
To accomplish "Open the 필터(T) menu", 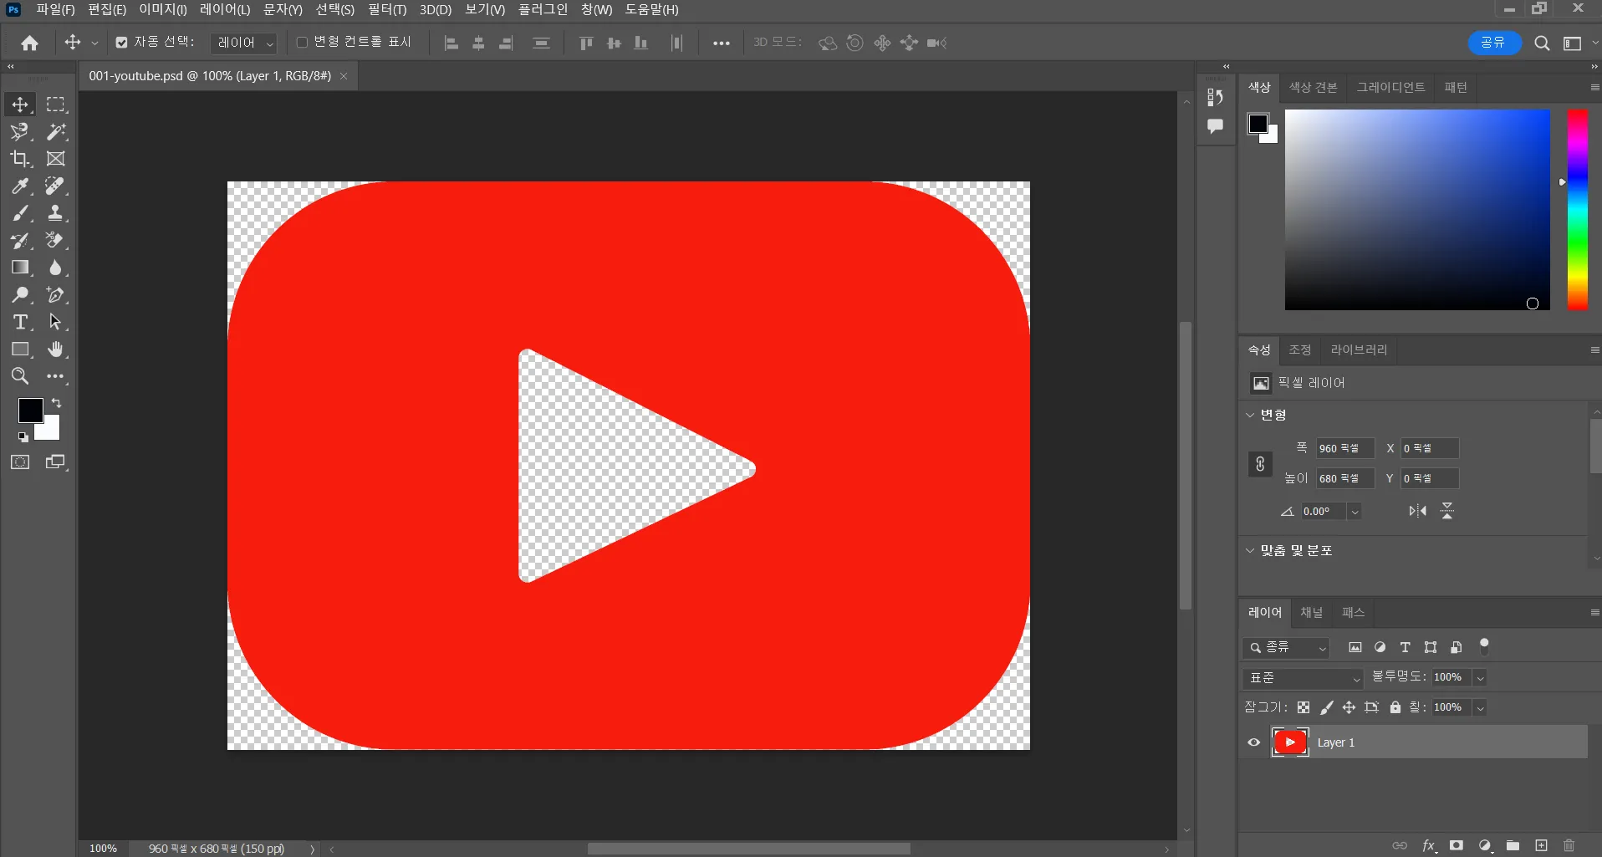I will 386,9.
